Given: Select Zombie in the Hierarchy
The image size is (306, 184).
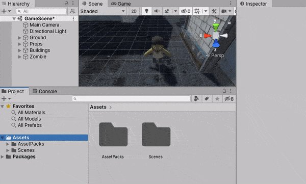Looking at the screenshot, I should pos(38,57).
